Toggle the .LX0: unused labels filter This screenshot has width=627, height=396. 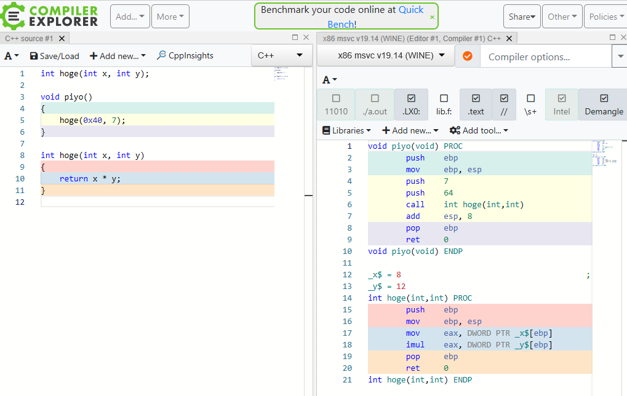click(411, 105)
